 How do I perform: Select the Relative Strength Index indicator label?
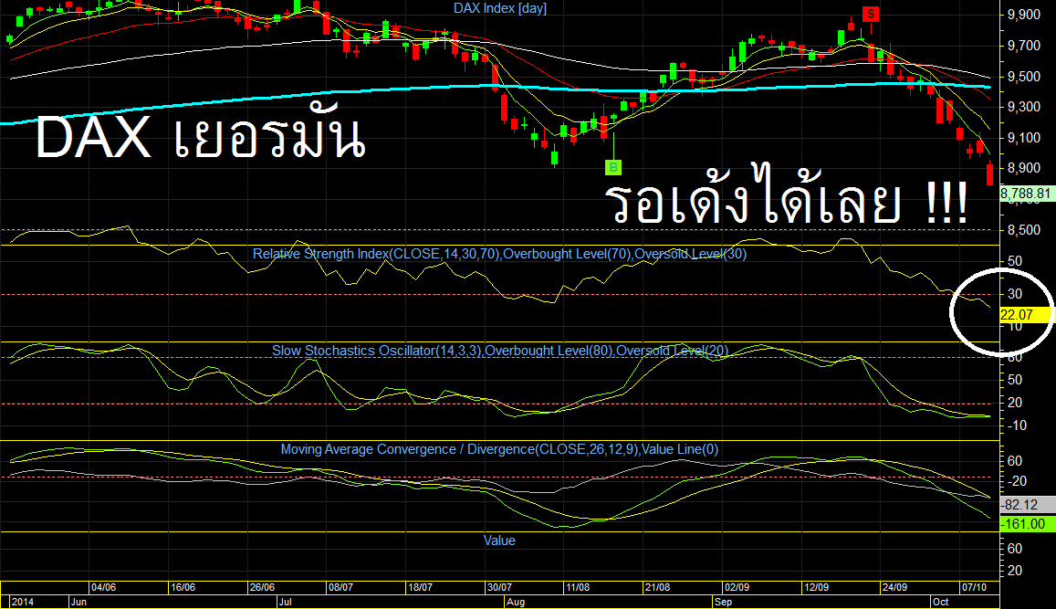tap(500, 254)
